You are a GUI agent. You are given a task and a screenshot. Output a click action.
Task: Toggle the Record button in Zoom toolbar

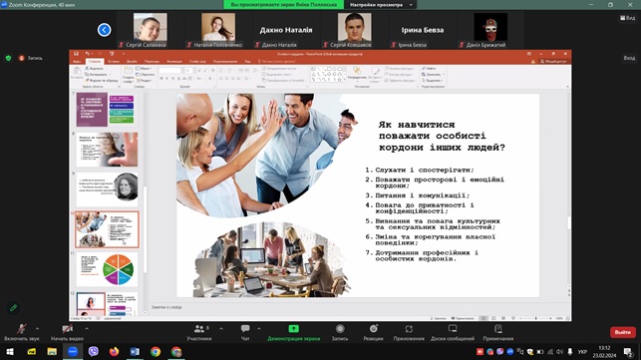[x=340, y=328]
